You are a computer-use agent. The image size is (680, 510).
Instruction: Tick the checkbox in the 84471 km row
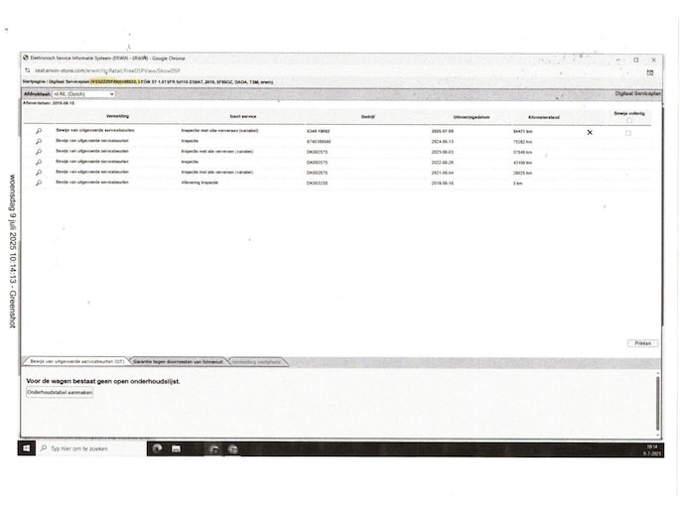point(627,132)
